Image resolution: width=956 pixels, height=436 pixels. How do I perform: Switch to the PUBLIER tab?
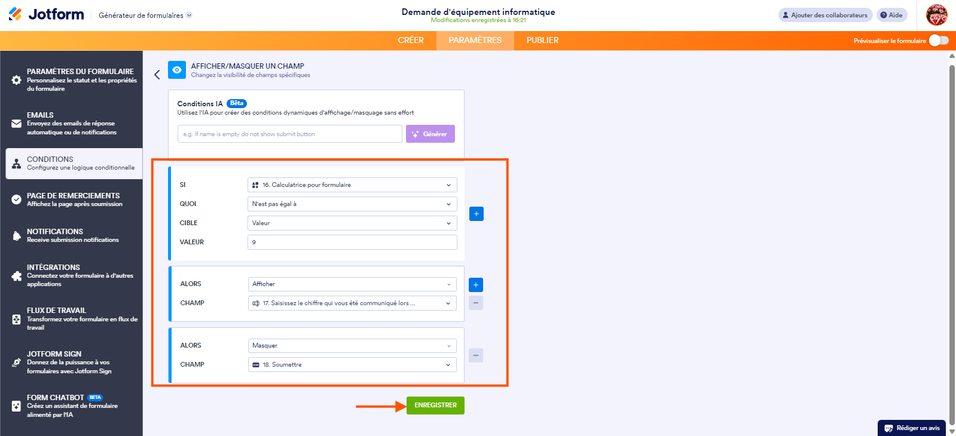coord(543,41)
